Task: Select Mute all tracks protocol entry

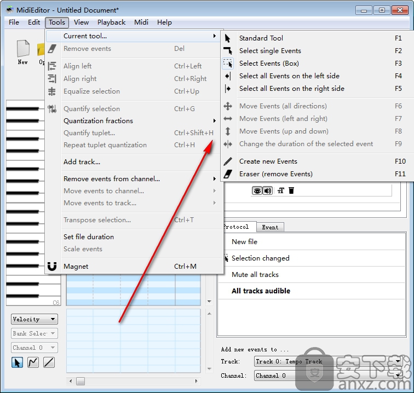Action: 312,274
